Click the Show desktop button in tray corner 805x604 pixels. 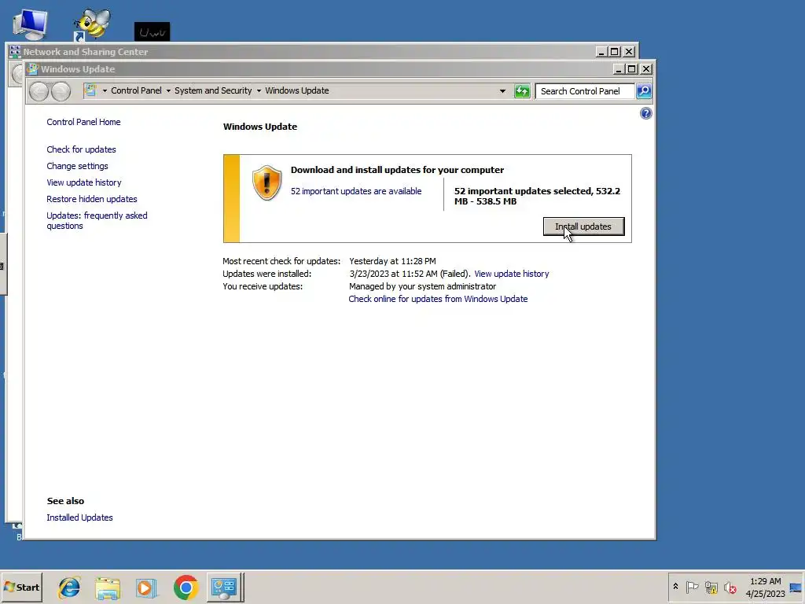[x=796, y=587]
